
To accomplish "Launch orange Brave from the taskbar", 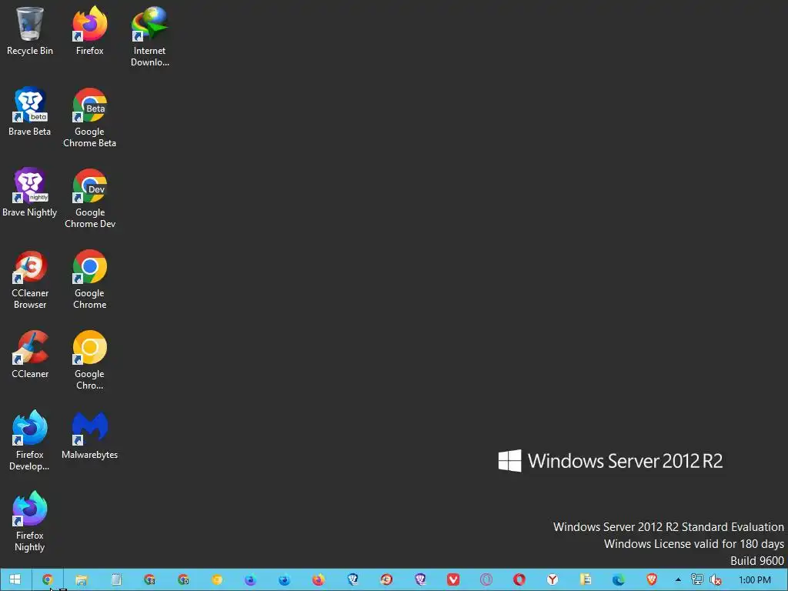I will 652,579.
